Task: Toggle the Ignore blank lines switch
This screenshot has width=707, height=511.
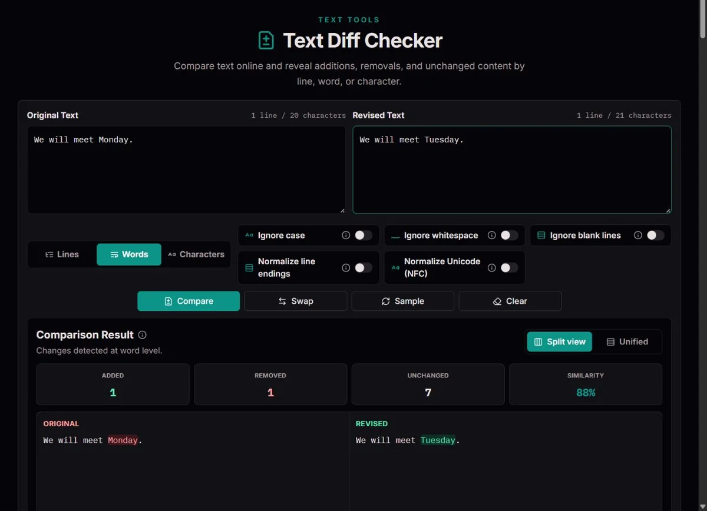Action: click(655, 235)
